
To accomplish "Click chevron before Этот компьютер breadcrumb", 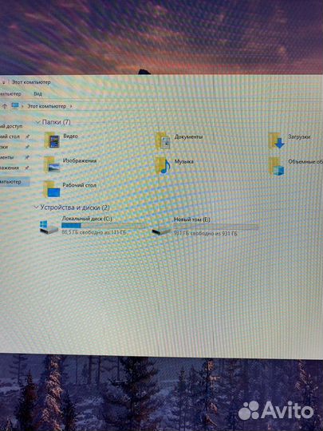I will point(22,106).
